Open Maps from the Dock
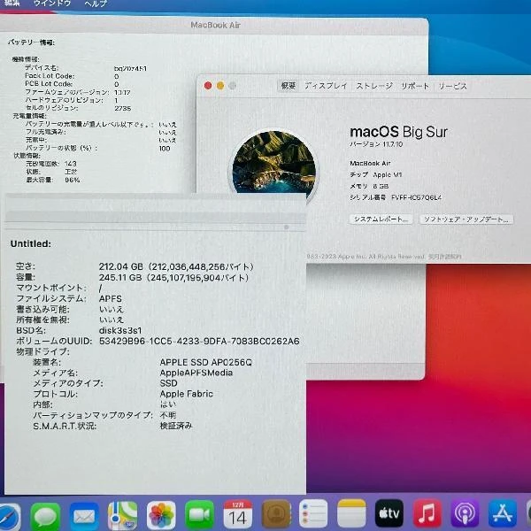The height and width of the screenshot is (531, 531). 123,515
